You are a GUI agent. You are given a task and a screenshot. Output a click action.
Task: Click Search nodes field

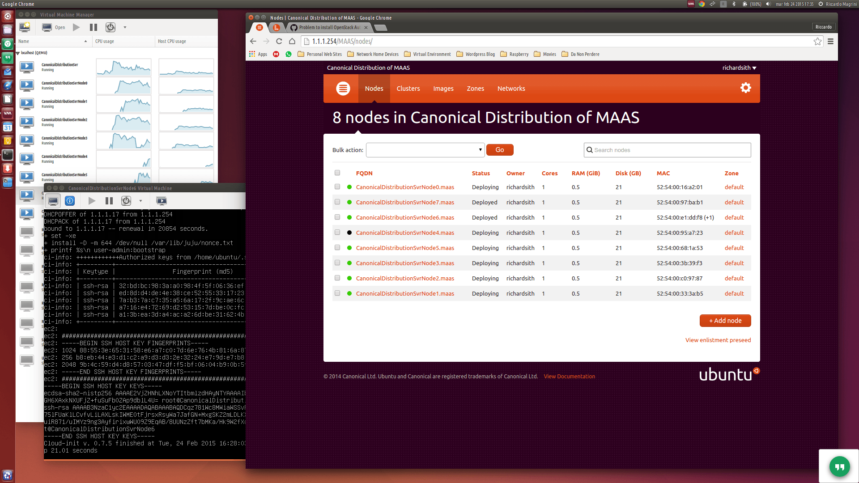pos(667,150)
